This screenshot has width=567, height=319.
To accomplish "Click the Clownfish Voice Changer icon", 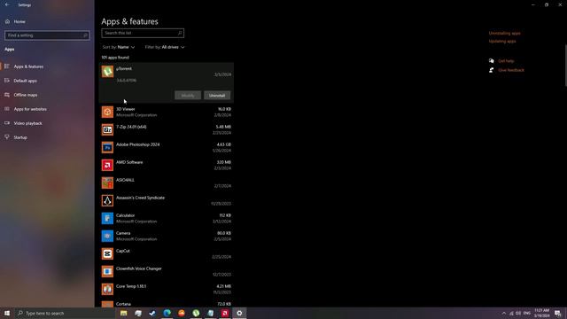I will (107, 271).
